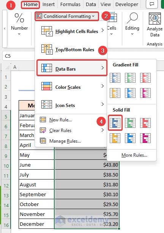Select the cell containing September

point(36,194)
